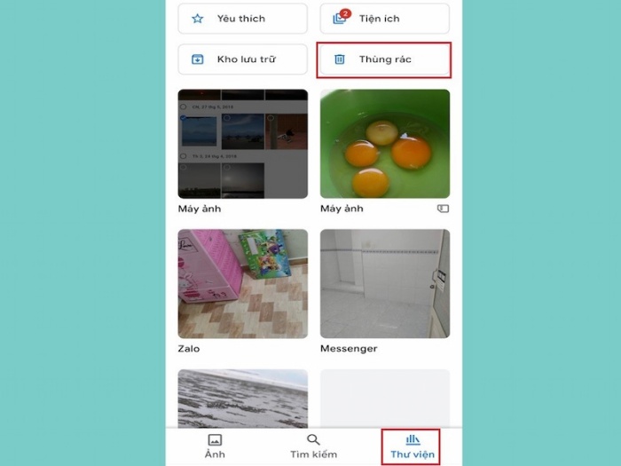Viewport: 621px width, 466px height.
Task: Open the Zalo album thumbnail
Action: (x=243, y=284)
